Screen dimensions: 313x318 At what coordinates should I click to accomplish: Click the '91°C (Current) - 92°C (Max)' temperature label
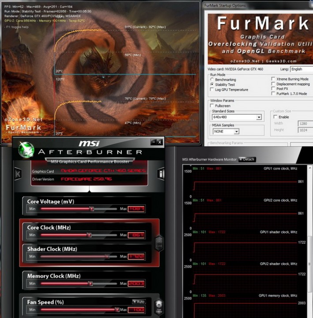(x=145, y=27)
